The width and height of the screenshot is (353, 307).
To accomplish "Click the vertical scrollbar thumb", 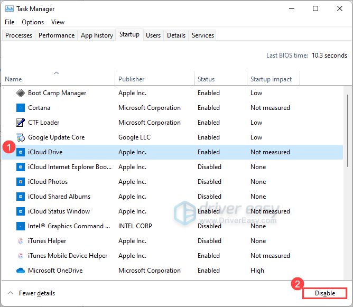I will coord(348,131).
